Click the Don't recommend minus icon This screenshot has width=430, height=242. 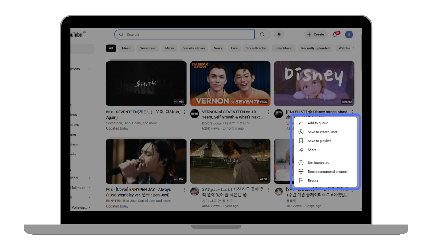pyautogui.click(x=301, y=172)
